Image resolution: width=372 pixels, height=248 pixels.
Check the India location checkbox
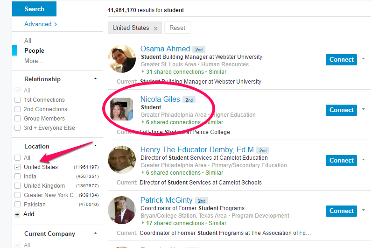18,177
